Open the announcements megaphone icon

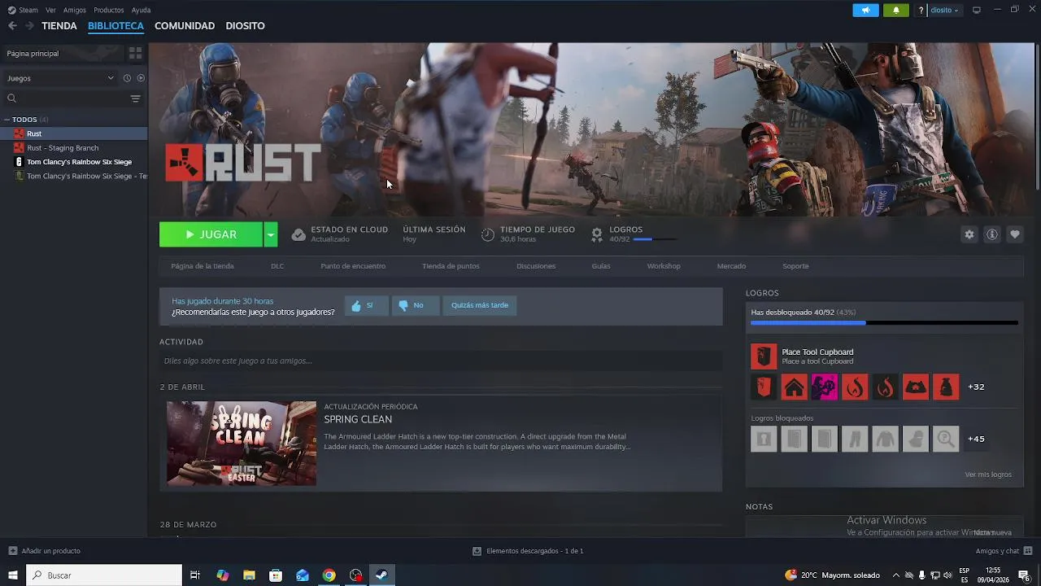click(865, 10)
